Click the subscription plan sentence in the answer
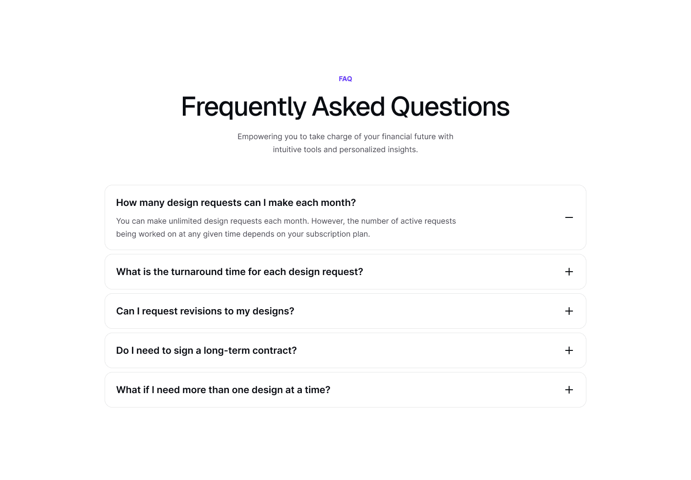Screen dimensions: 691x480 pyautogui.click(x=243, y=234)
